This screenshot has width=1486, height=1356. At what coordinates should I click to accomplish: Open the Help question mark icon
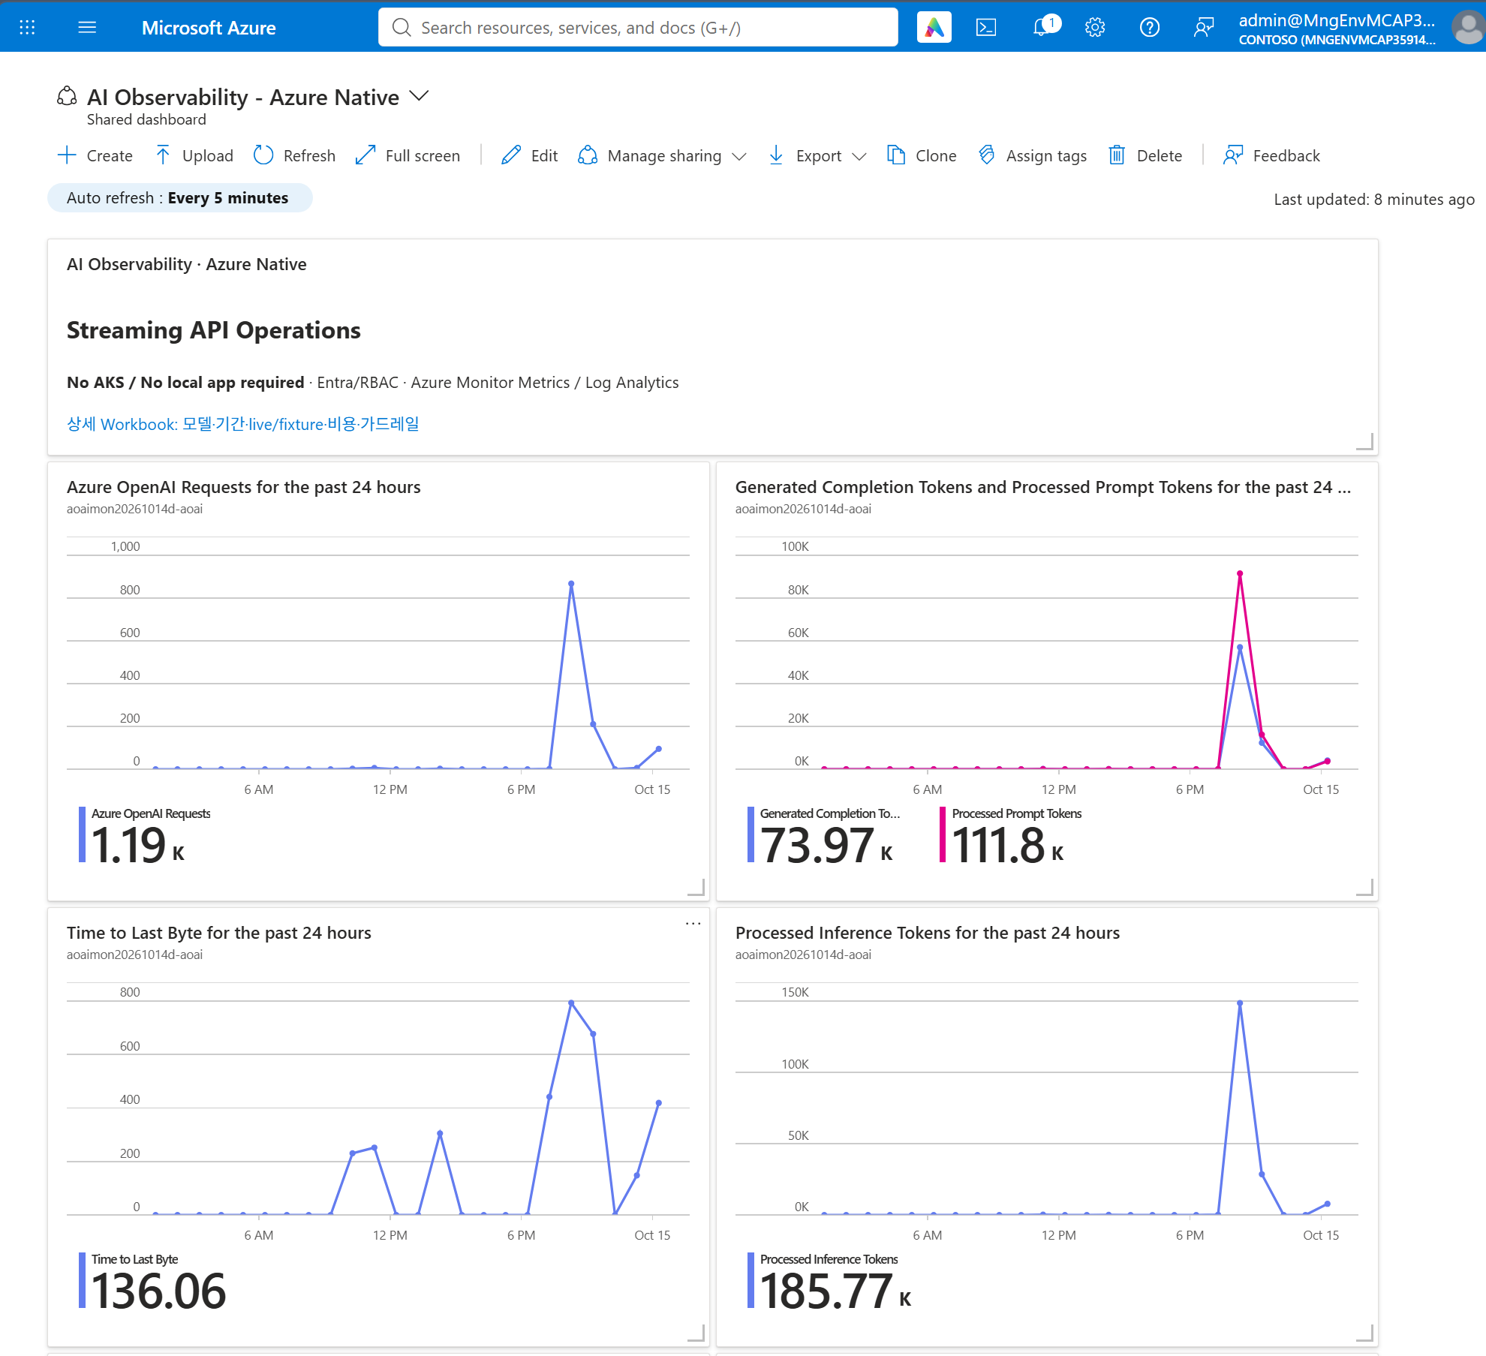[x=1150, y=28]
